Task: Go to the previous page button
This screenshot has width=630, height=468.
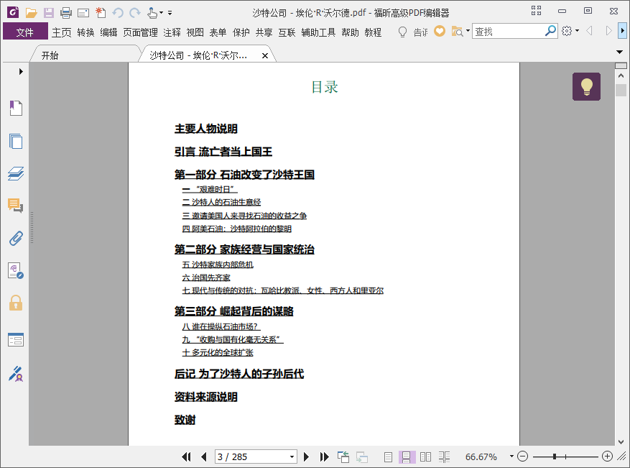Action: (204, 456)
